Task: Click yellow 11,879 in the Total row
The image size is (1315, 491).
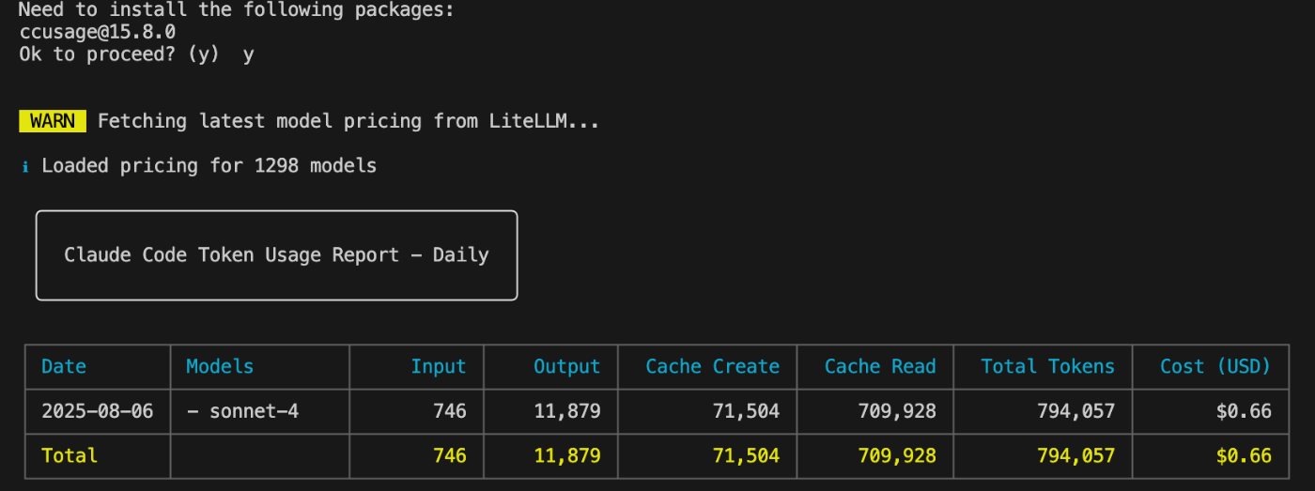Action: coord(567,456)
